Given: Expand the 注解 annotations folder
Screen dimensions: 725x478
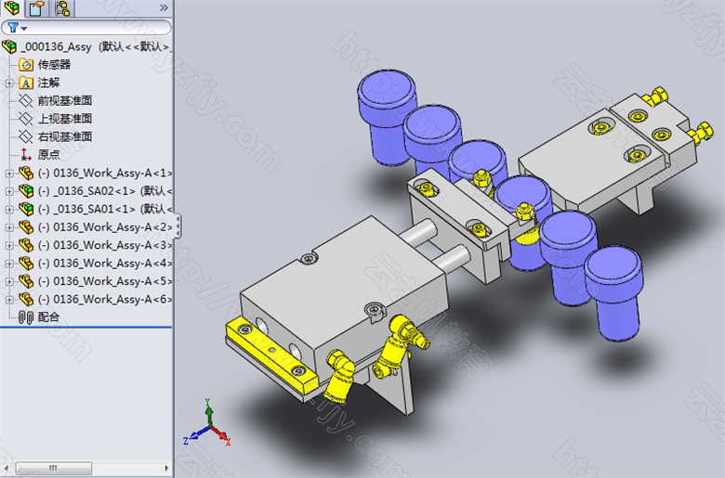Looking at the screenshot, I should pos(9,84).
